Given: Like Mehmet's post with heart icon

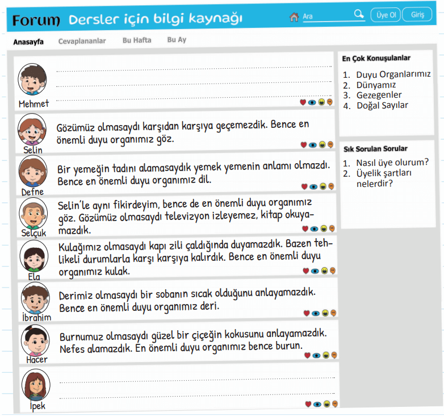Looking at the screenshot, I should (303, 102).
